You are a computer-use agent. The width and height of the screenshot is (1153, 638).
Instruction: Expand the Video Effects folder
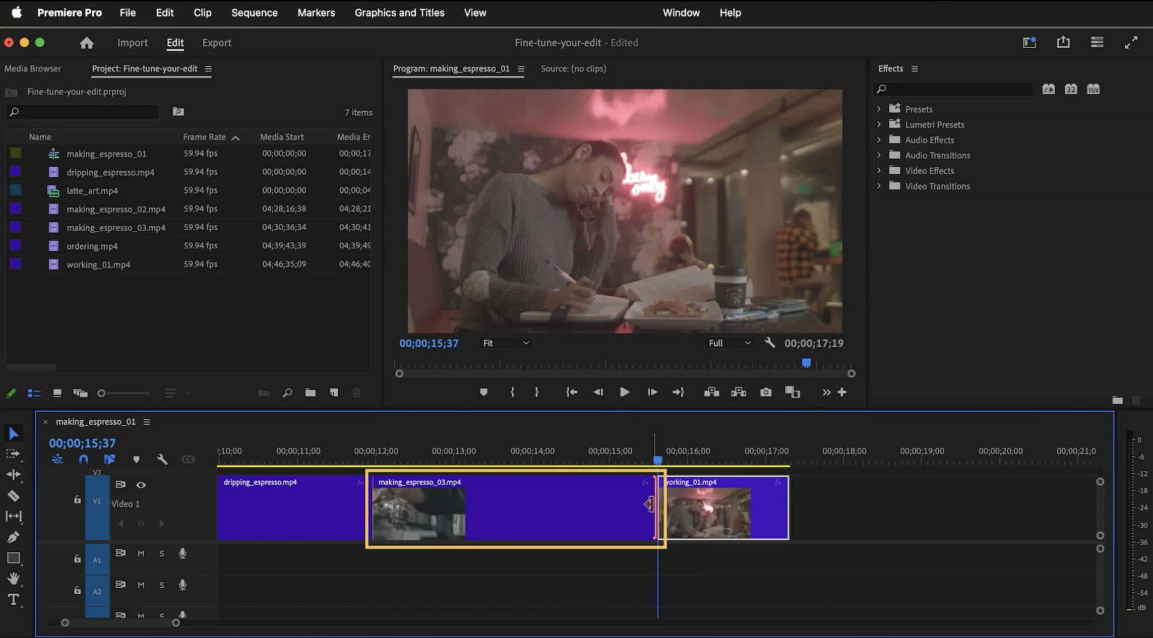879,171
